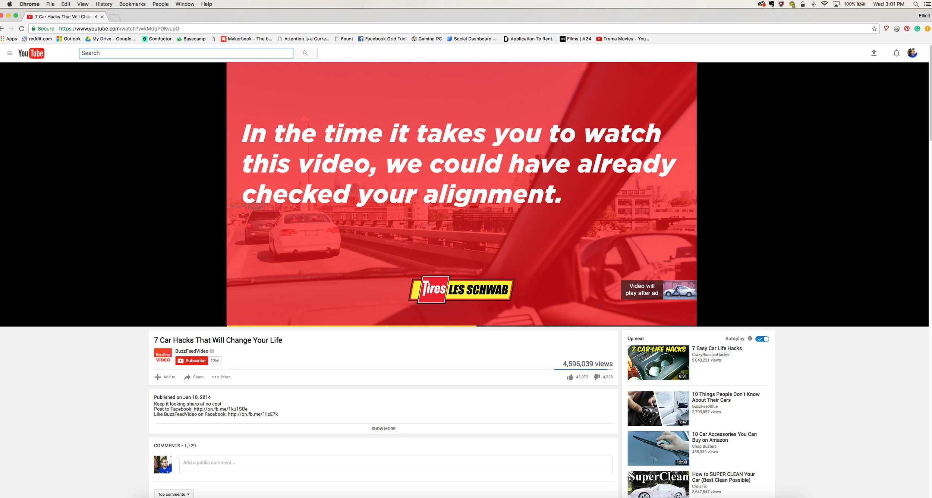This screenshot has height=498, width=932.
Task: Open the Troma Movies bookmark
Action: 623,39
